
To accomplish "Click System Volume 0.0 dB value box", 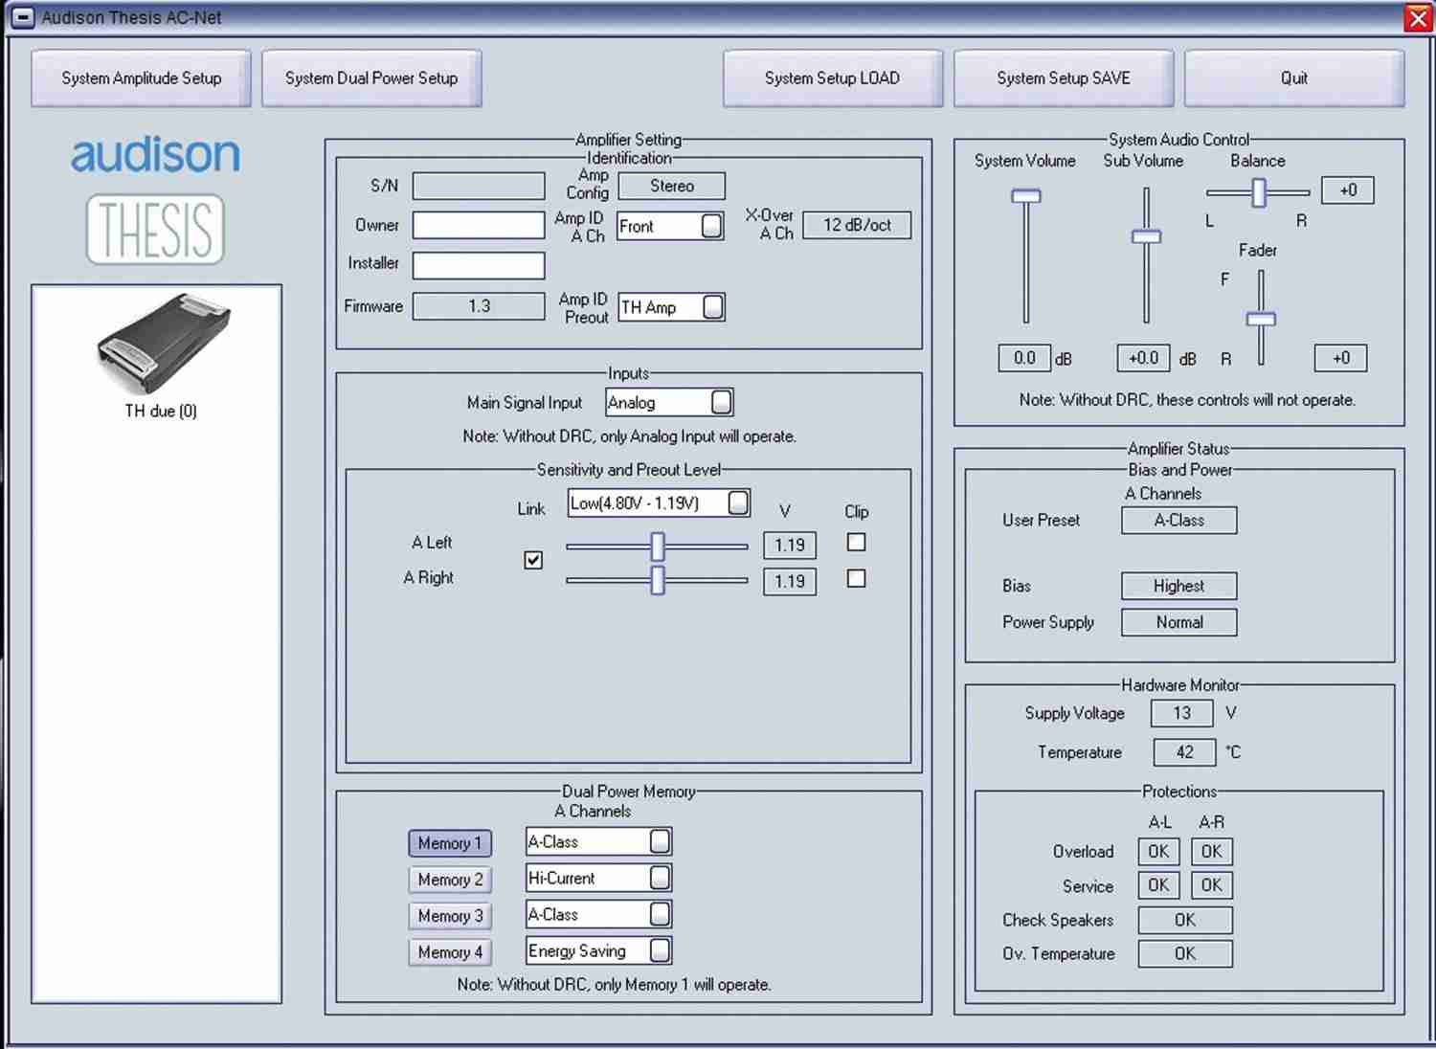I will pyautogui.click(x=1024, y=358).
